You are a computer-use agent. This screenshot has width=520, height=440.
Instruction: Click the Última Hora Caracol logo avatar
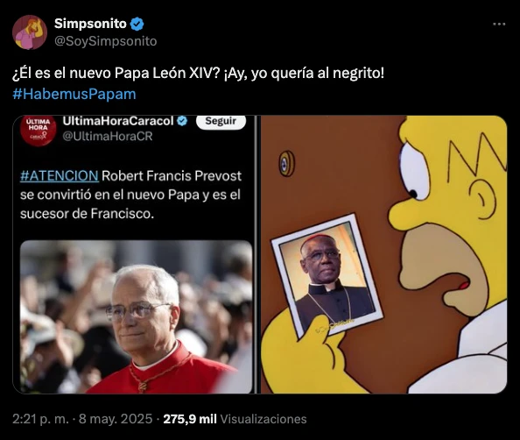[x=39, y=131]
